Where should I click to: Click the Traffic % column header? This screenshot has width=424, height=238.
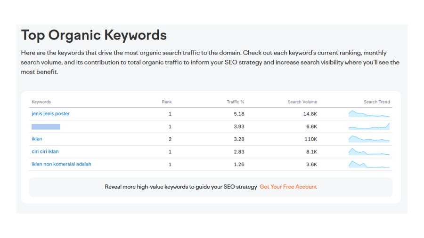[235, 102]
